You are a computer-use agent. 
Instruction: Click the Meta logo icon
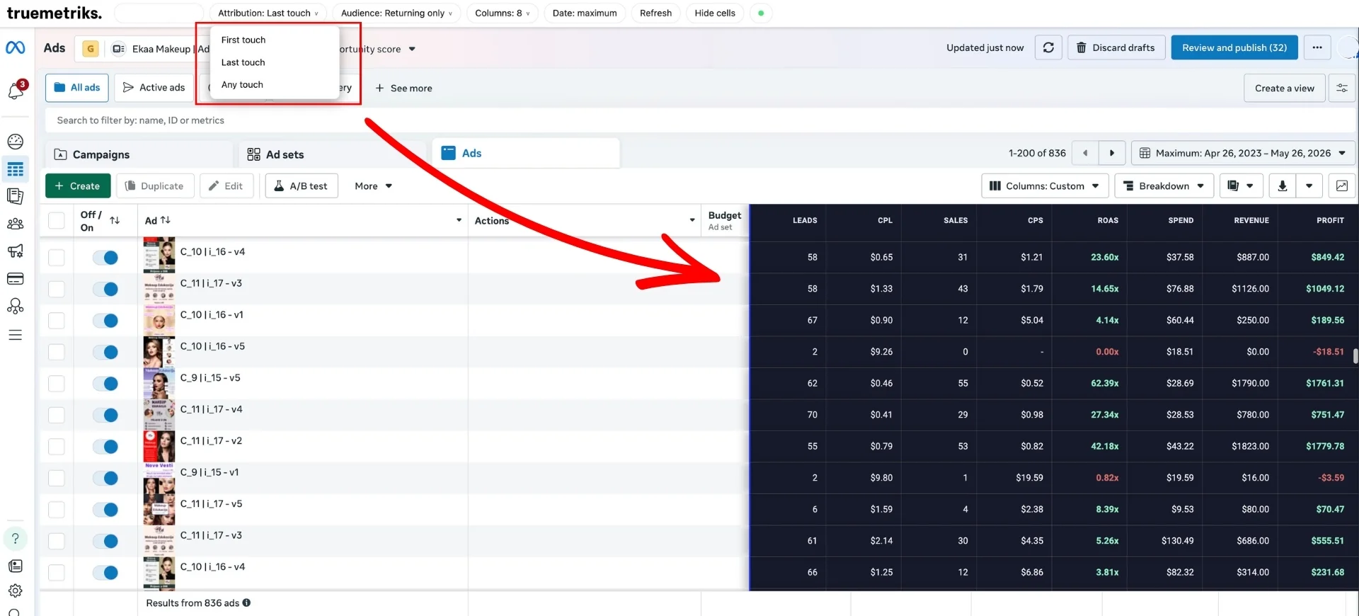pos(15,47)
